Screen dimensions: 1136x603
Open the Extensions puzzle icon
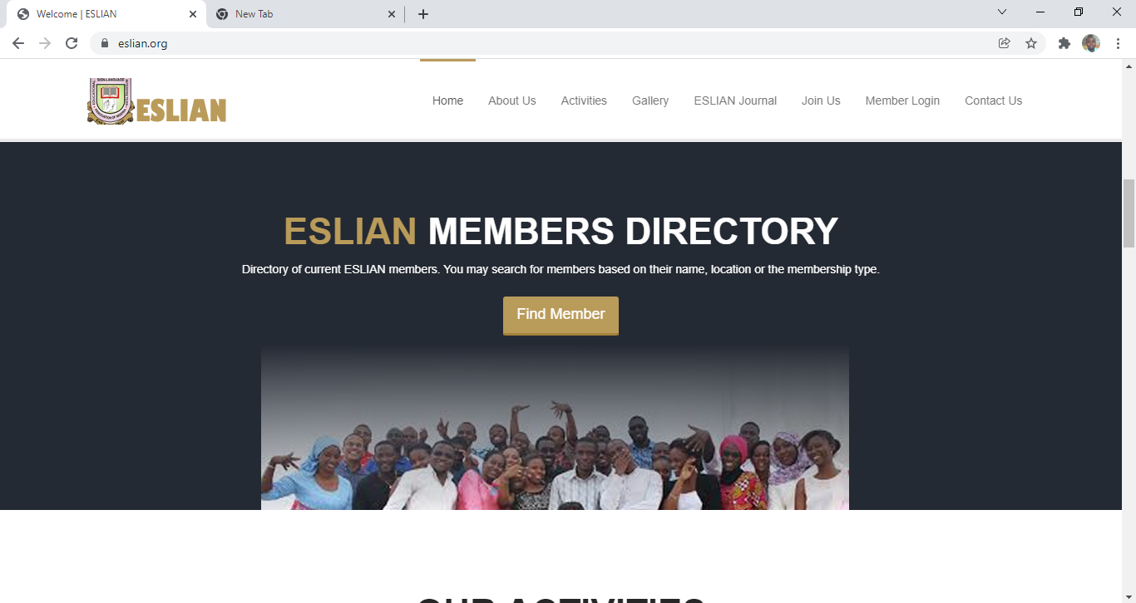pos(1064,43)
